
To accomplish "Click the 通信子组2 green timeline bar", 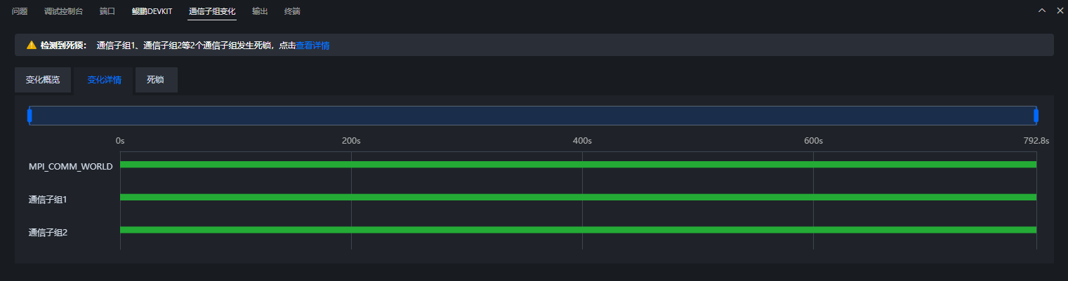I will click(x=578, y=230).
